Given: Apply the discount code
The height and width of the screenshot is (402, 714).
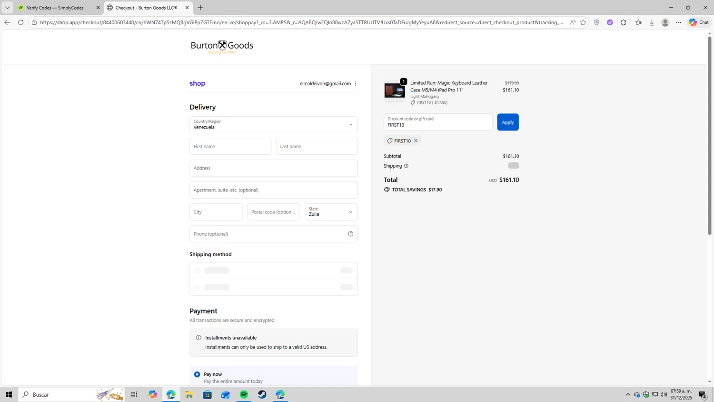Looking at the screenshot, I should pyautogui.click(x=508, y=122).
